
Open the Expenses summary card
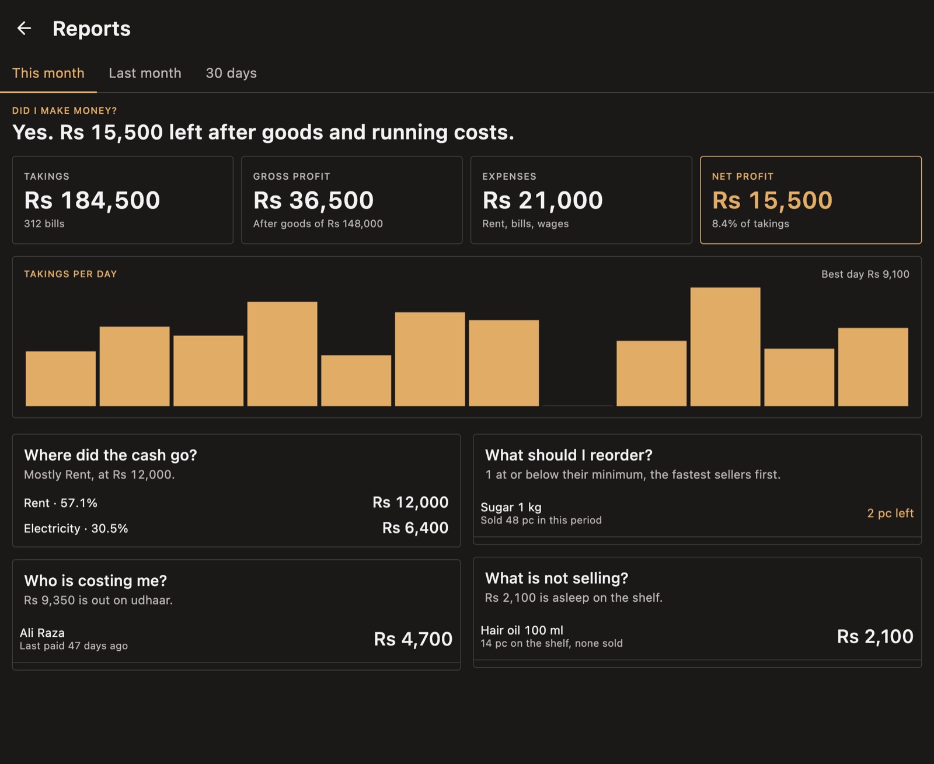pos(581,200)
